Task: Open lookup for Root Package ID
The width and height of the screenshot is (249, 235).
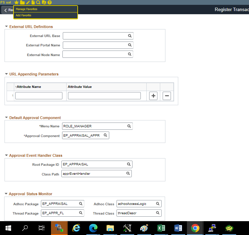Action: pyautogui.click(x=129, y=164)
